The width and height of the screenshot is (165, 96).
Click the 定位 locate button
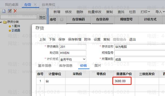(x=42, y=17)
